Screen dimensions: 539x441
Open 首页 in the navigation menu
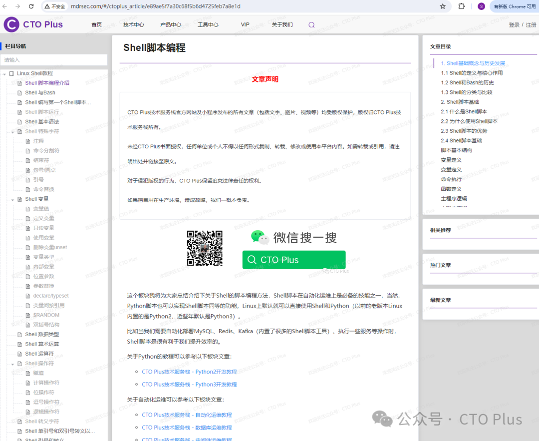[97, 24]
